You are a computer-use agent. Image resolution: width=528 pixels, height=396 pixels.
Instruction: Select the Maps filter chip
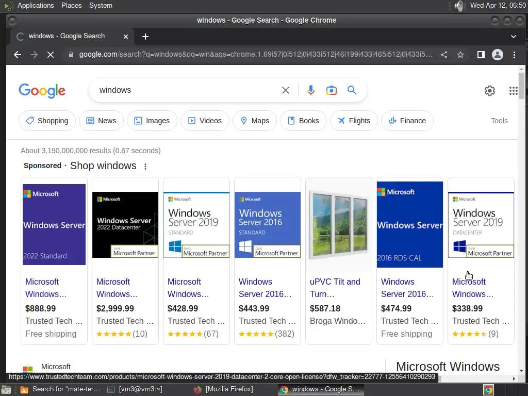(x=255, y=121)
